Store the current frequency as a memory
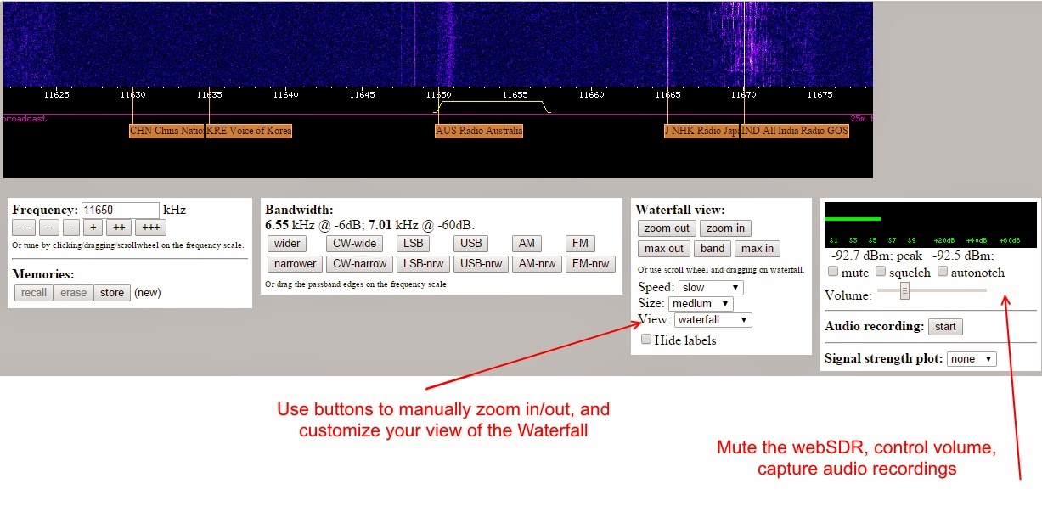This screenshot has width=1042, height=506. 111,292
